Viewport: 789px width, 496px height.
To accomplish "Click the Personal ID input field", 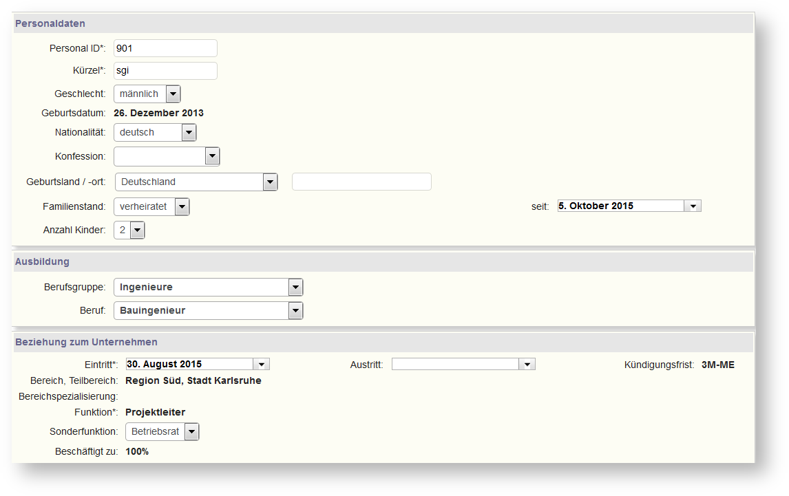I will click(x=165, y=48).
